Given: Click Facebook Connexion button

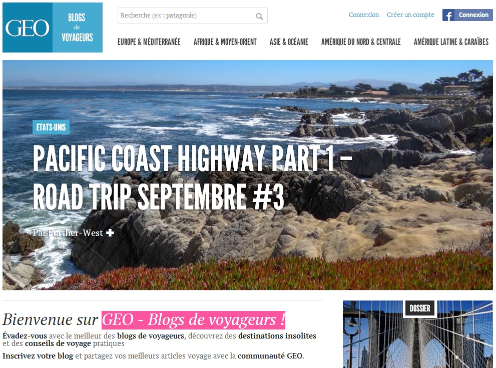Looking at the screenshot, I should [467, 15].
